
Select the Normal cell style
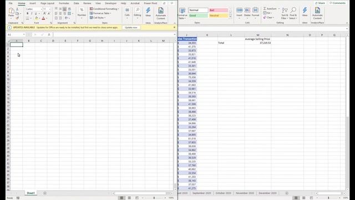click(198, 10)
